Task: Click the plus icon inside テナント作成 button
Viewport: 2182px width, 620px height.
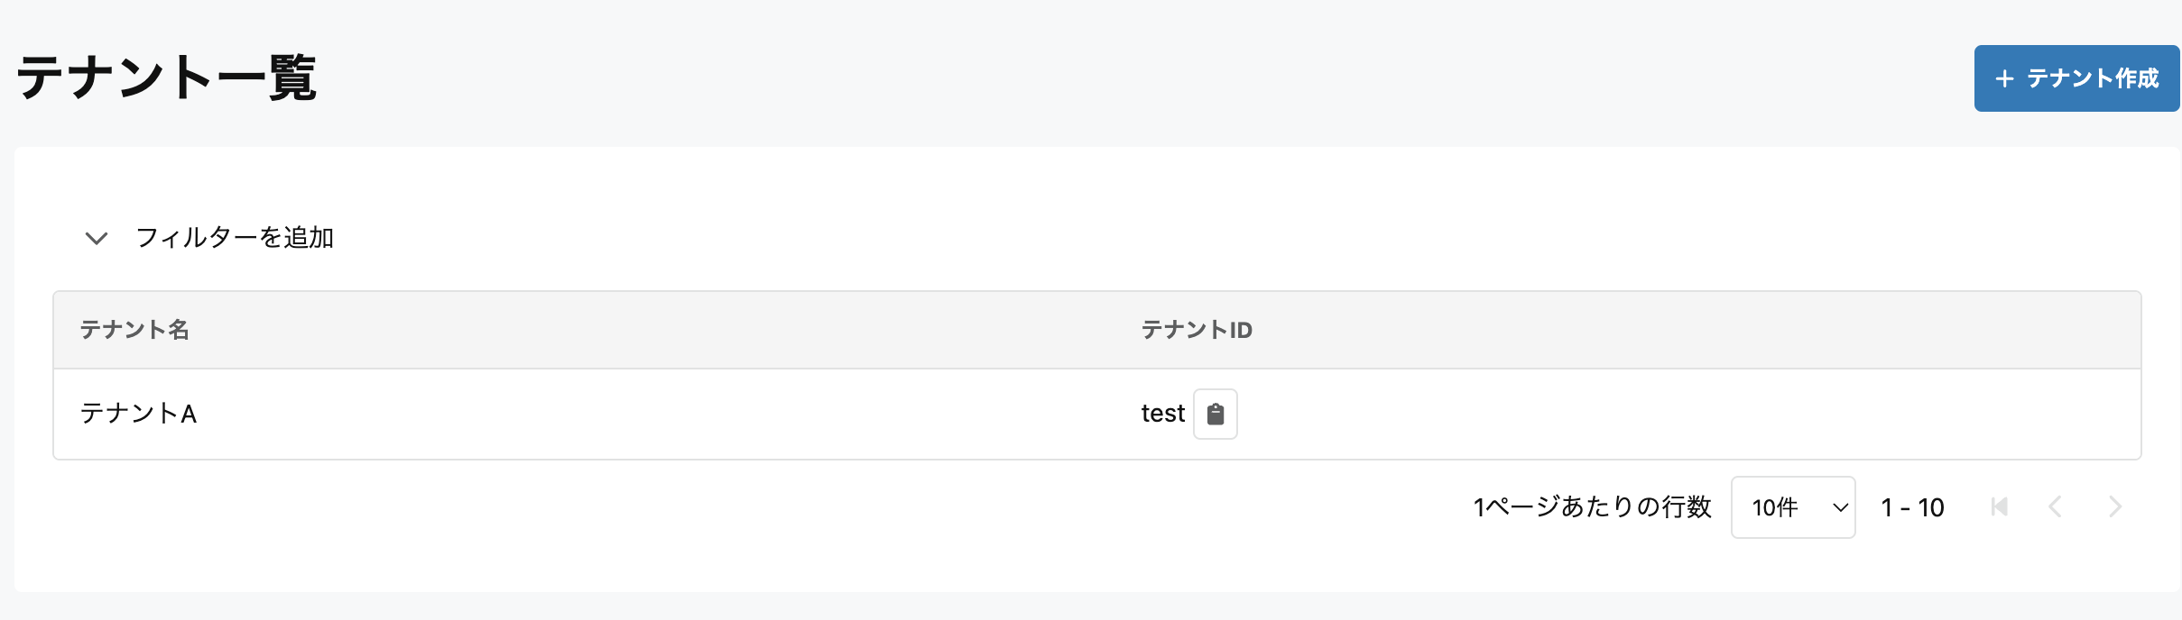Action: tap(2005, 78)
